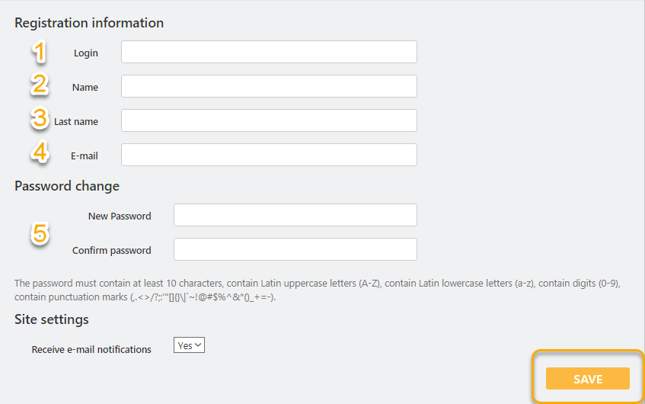The image size is (645, 404).
Task: Click the Confirm password label text
Action: click(x=111, y=250)
